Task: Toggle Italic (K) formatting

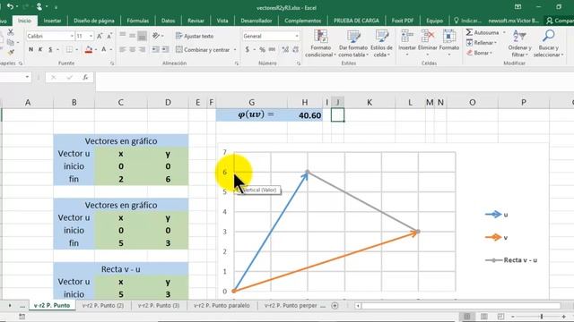Action: tap(40, 50)
